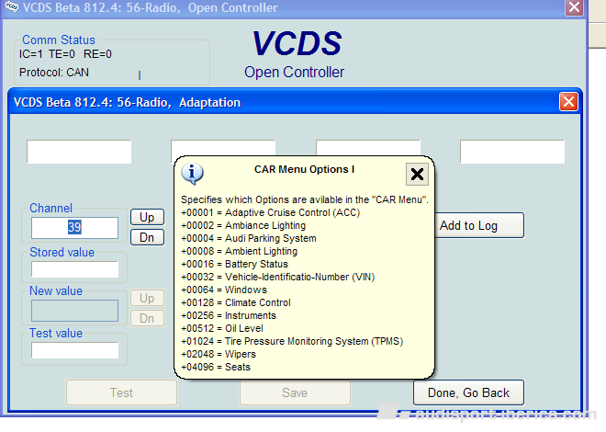Click the Stored value field
This screenshot has height=432, width=606.
coord(74,269)
